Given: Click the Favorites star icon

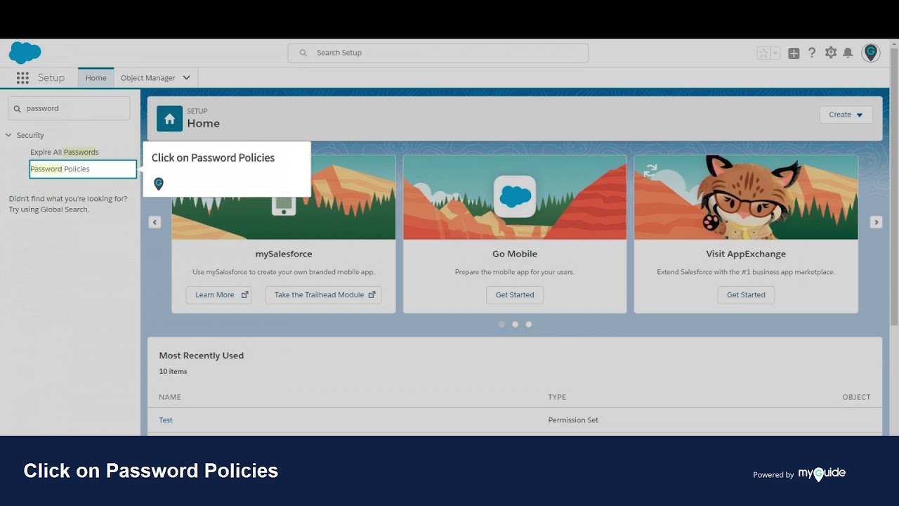Looking at the screenshot, I should (763, 53).
